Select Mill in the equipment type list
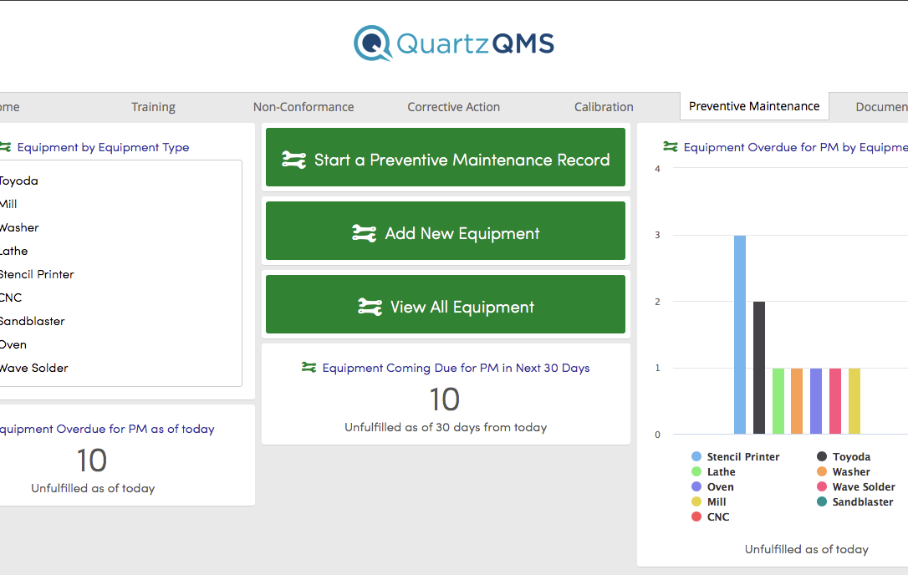The width and height of the screenshot is (908, 575). pos(8,204)
